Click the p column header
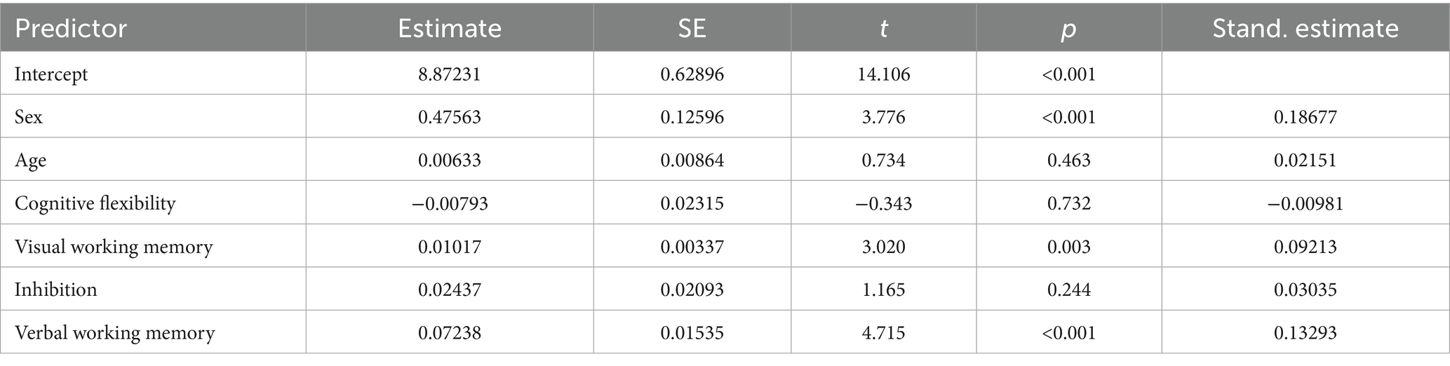Viewport: 1450px width, 366px height. click(1068, 29)
